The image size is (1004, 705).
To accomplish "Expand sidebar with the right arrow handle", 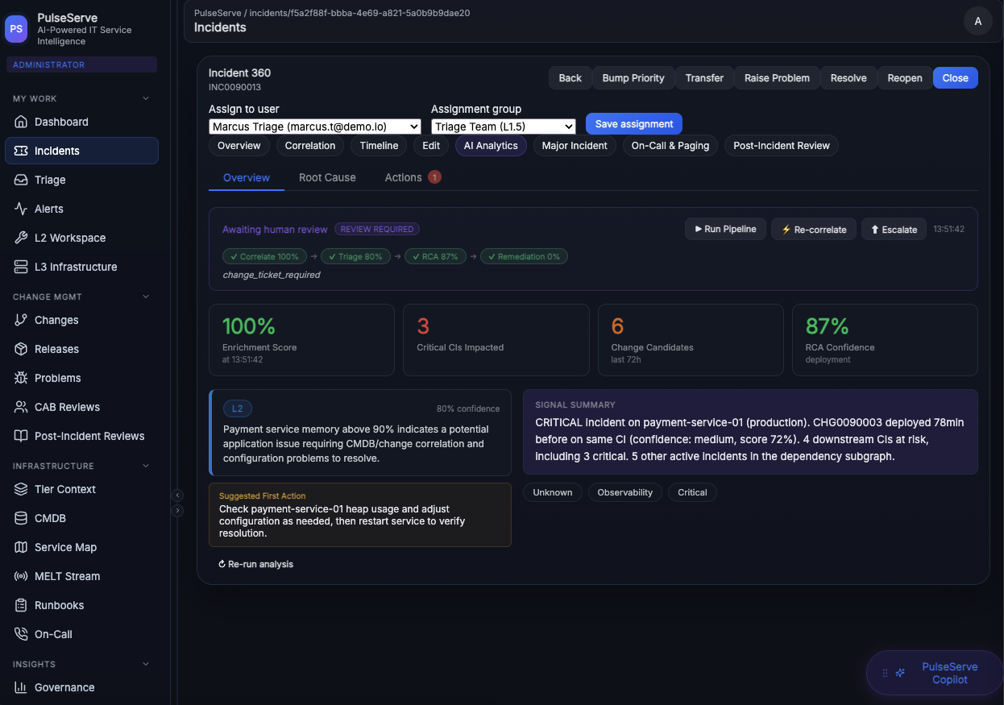I will [178, 510].
